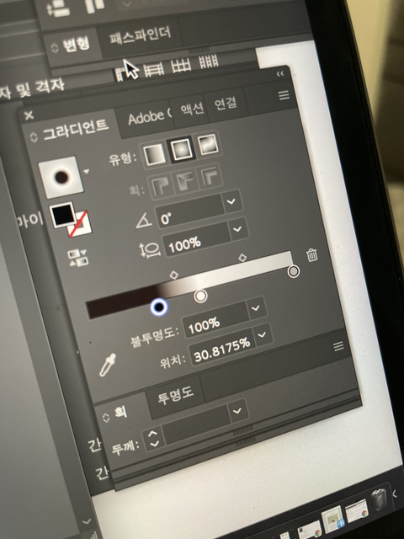Open the gradient panel hamburger menu
This screenshot has height=539, width=404.
(x=284, y=95)
